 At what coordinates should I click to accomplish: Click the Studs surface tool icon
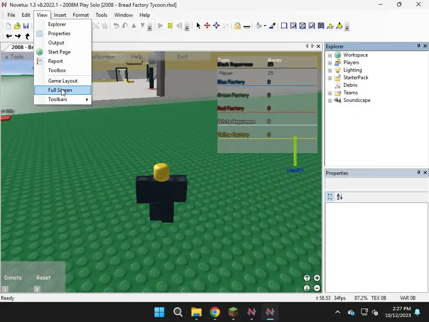click(x=312, y=26)
